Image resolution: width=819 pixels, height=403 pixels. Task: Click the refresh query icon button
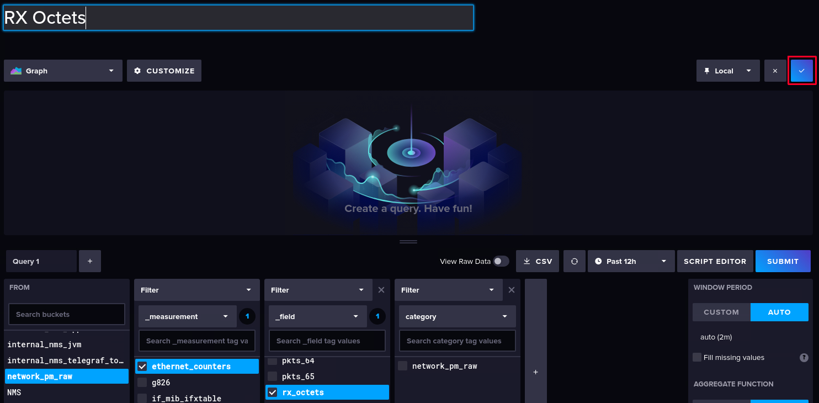tap(575, 261)
